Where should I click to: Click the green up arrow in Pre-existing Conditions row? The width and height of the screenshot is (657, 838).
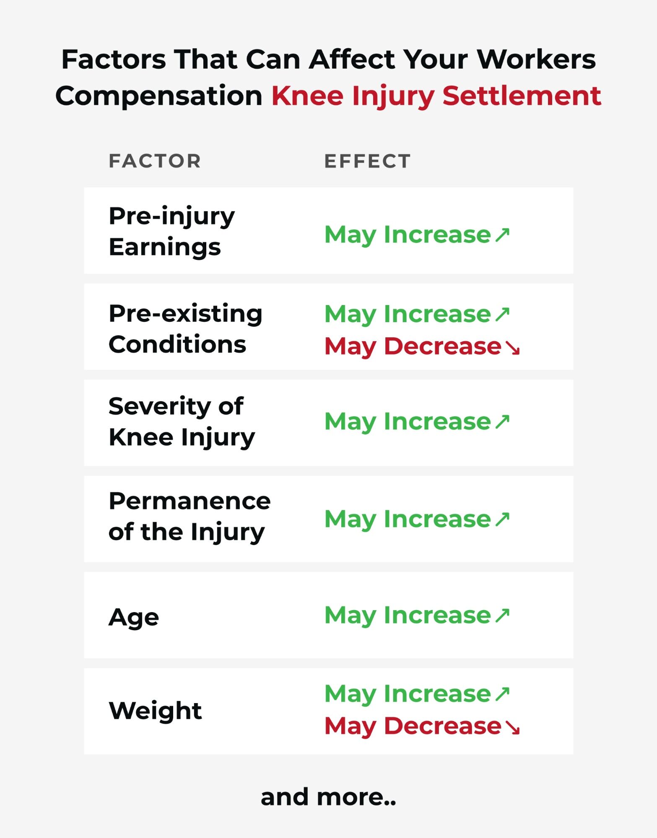click(x=502, y=314)
